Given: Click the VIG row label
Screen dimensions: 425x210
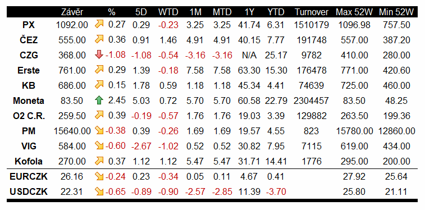Looking at the screenshot, I should (x=29, y=147).
